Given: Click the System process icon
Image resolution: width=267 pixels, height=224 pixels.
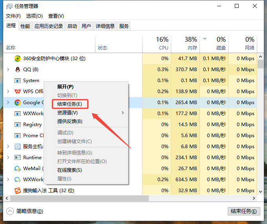Looking at the screenshot, I should pyautogui.click(x=18, y=81).
